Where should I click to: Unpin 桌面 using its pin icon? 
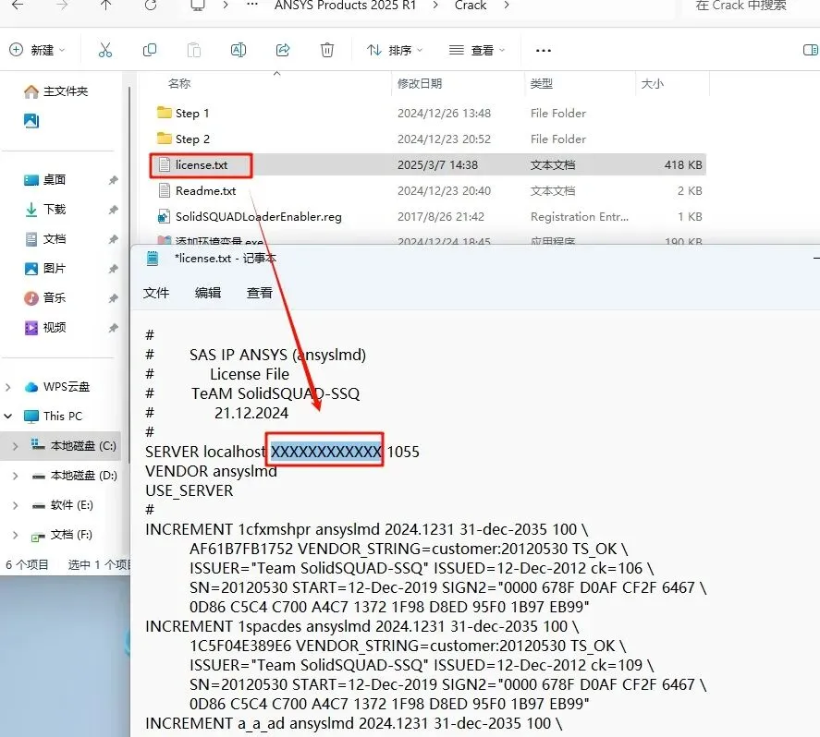click(x=113, y=180)
